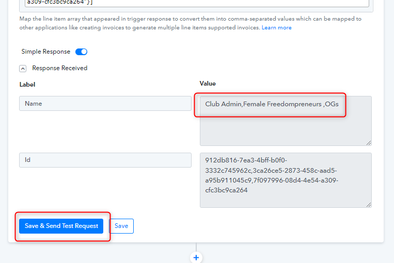Click the plus icon to add a step
394x263 pixels.
[196, 257]
